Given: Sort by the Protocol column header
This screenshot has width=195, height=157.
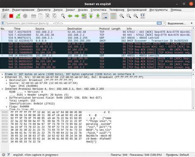Looking at the screenshot, I should (104, 29).
